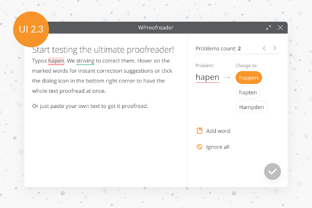The width and height of the screenshot is (312, 208).
Task: Confirm with the round checkmark button
Action: 272,171
